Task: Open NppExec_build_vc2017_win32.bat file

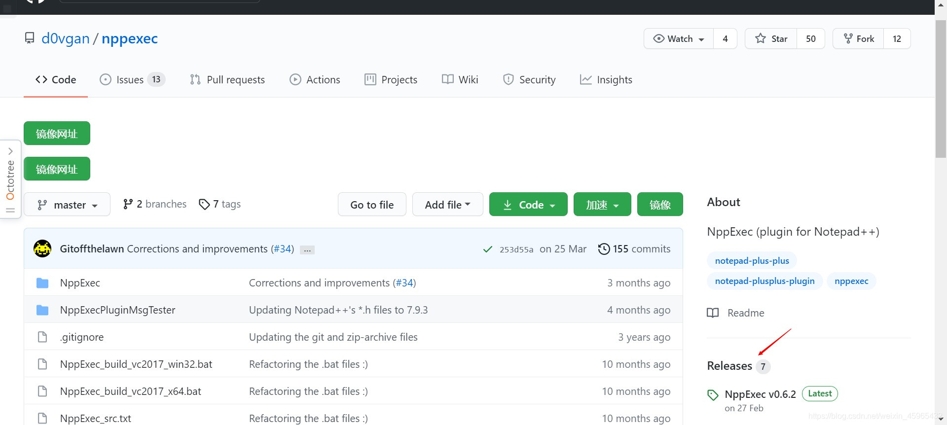Action: point(136,364)
